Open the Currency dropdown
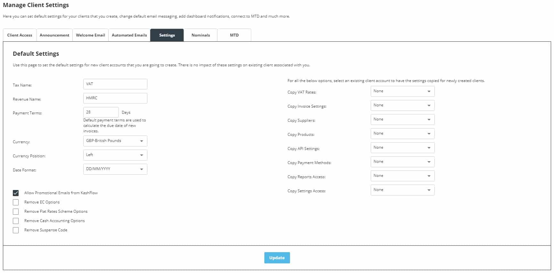The width and height of the screenshot is (554, 273). [115, 141]
